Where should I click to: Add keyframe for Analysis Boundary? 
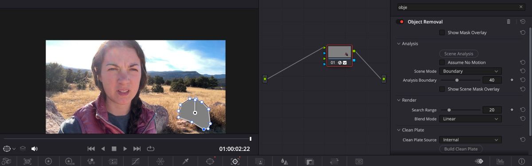[512, 80]
